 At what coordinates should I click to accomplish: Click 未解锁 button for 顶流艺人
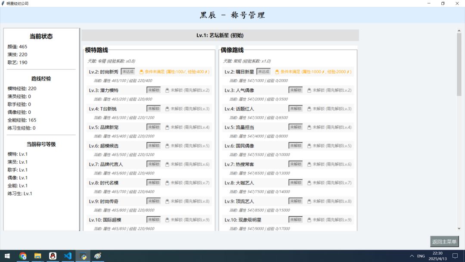tap(296, 201)
